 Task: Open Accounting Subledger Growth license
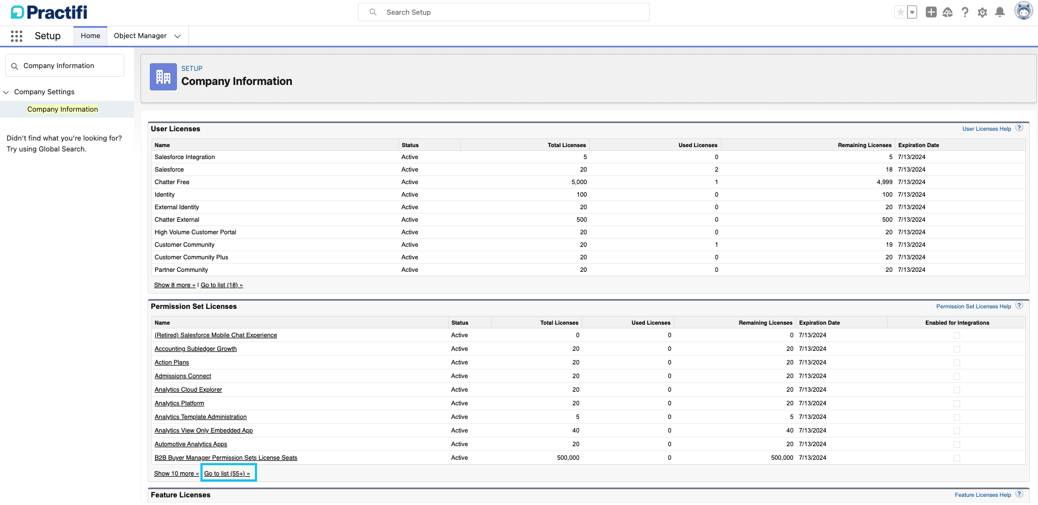click(x=196, y=349)
